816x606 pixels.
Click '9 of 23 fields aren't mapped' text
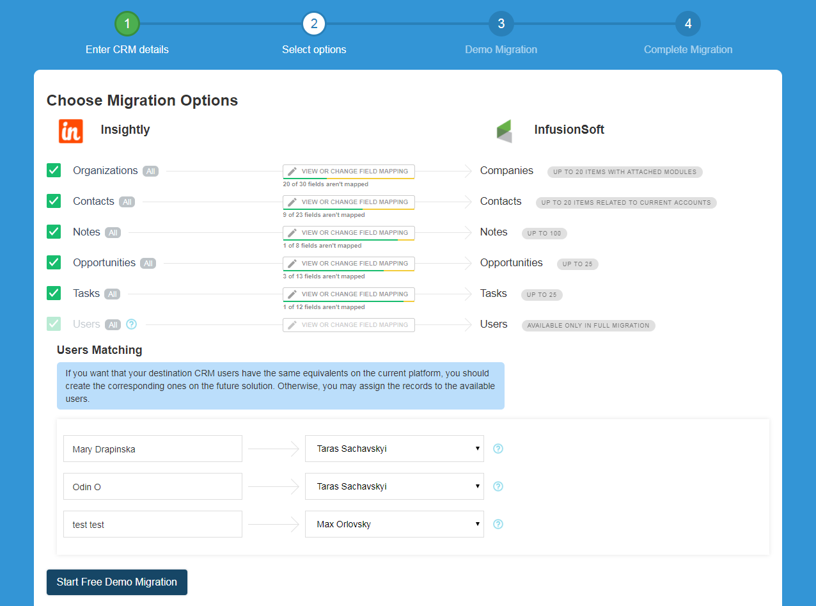click(324, 215)
